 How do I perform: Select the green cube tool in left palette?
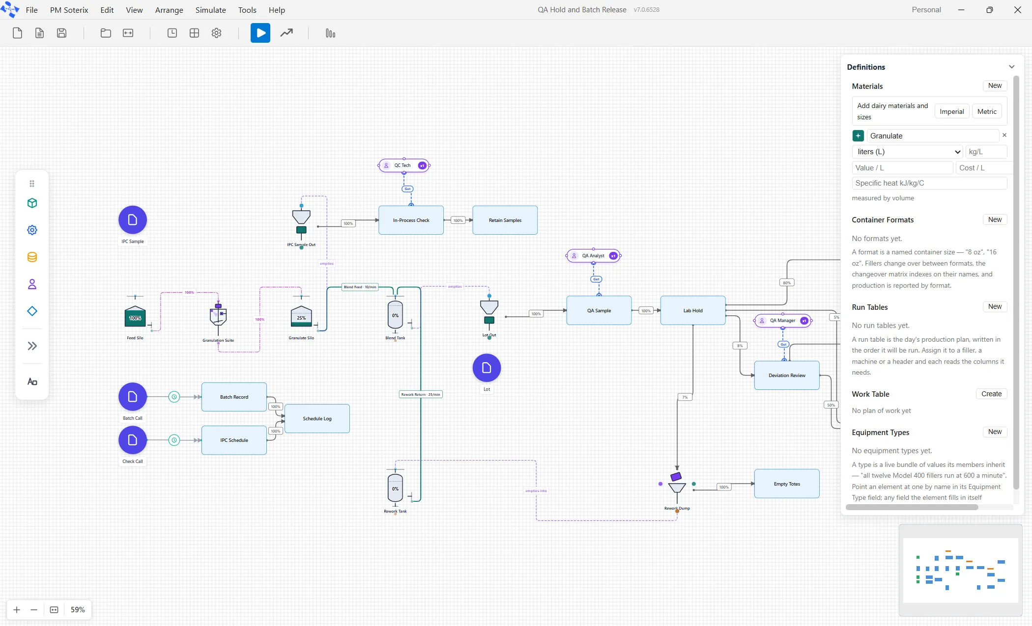[x=32, y=203]
